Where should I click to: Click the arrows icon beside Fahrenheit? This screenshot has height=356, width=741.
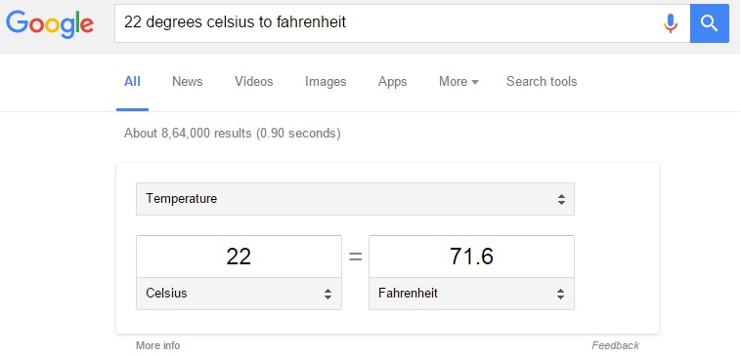click(x=560, y=294)
